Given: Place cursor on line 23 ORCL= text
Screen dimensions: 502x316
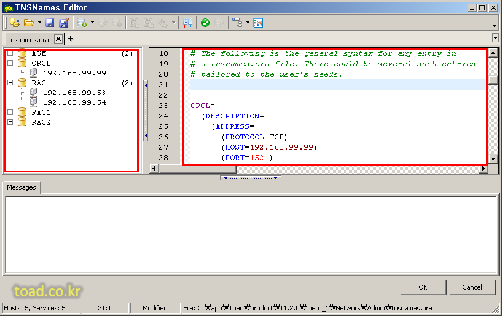Looking at the screenshot, I should tap(203, 106).
